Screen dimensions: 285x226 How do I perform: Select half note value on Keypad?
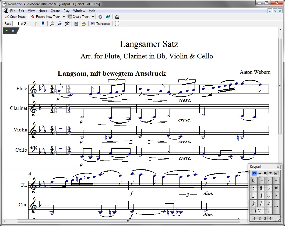[x=261, y=196]
